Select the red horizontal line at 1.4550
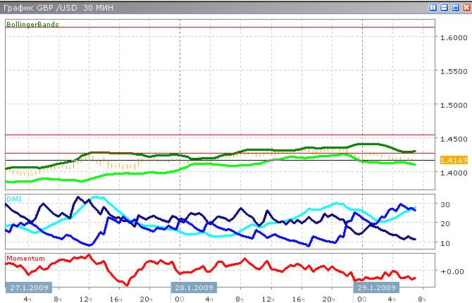 click(x=211, y=135)
